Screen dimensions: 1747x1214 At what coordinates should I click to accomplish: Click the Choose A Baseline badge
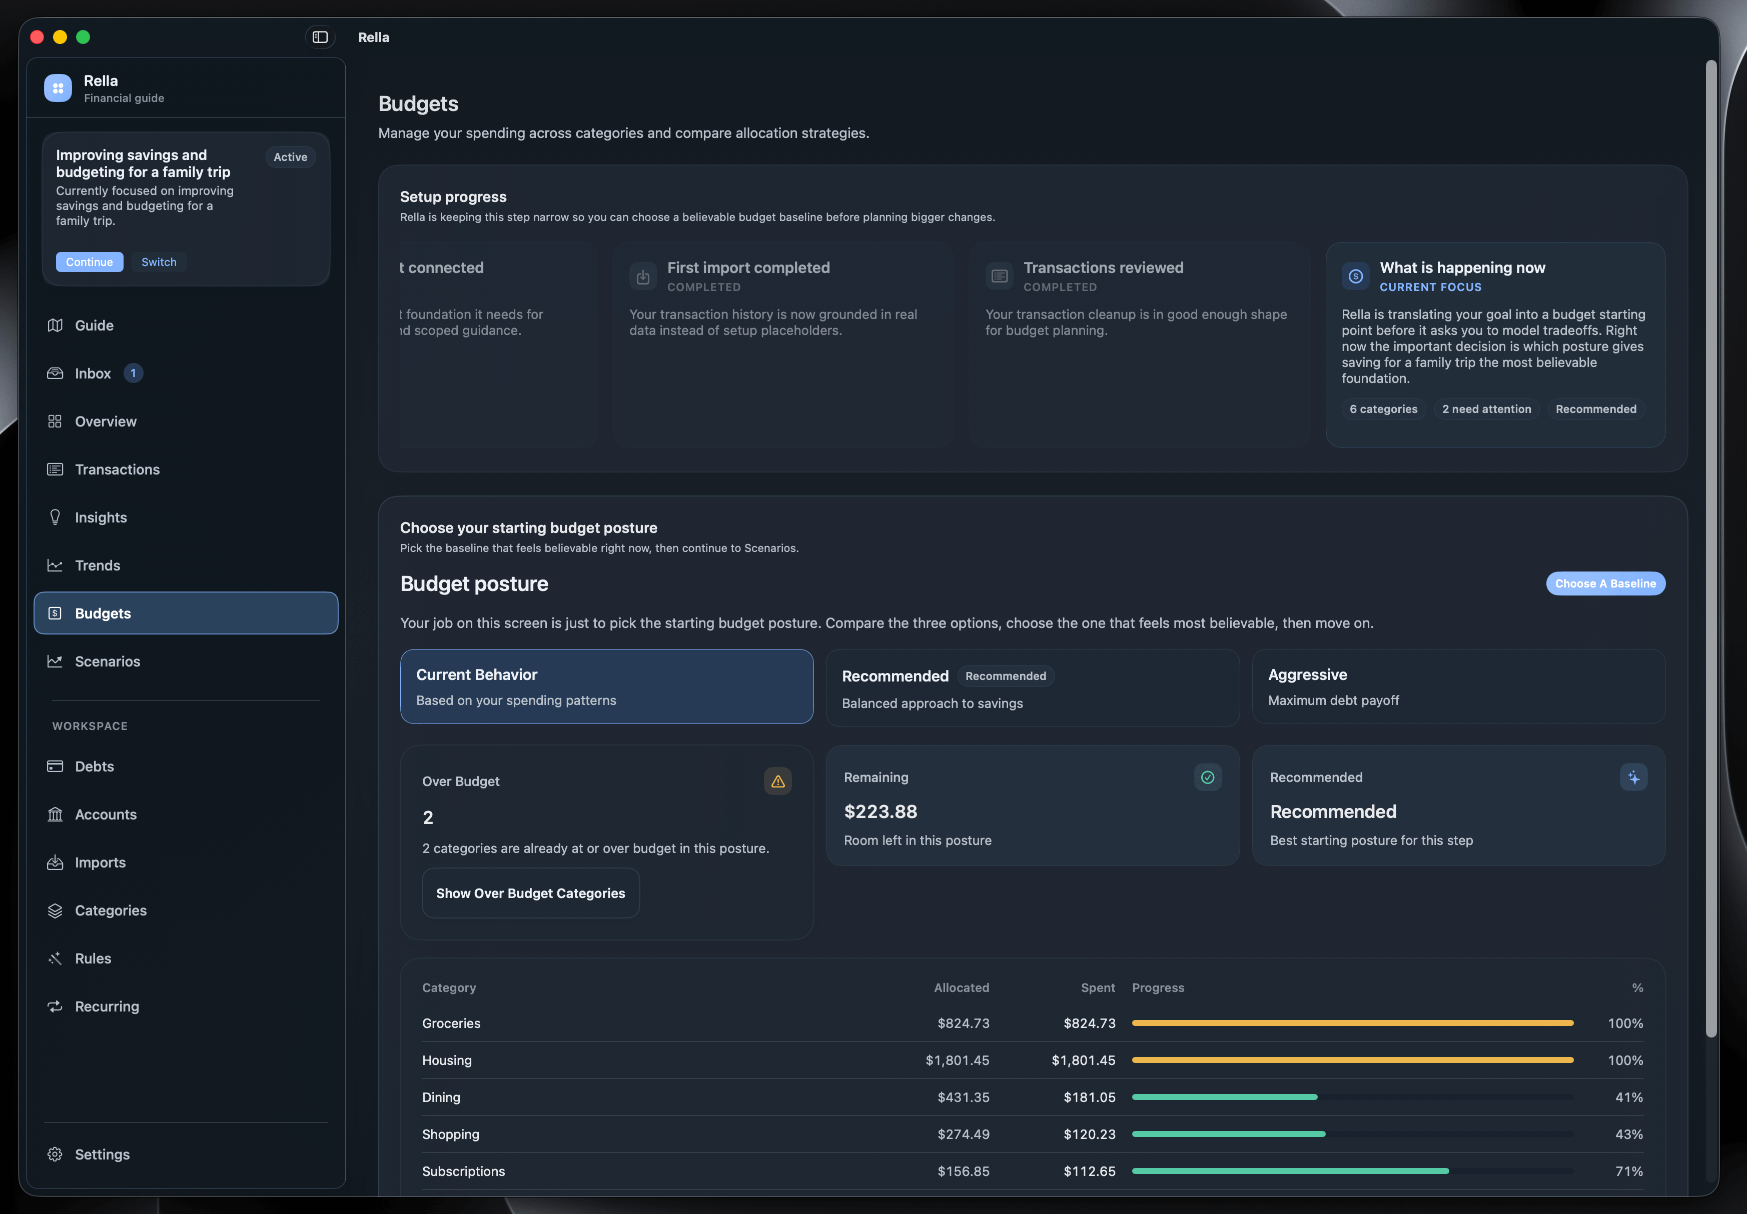tap(1605, 583)
